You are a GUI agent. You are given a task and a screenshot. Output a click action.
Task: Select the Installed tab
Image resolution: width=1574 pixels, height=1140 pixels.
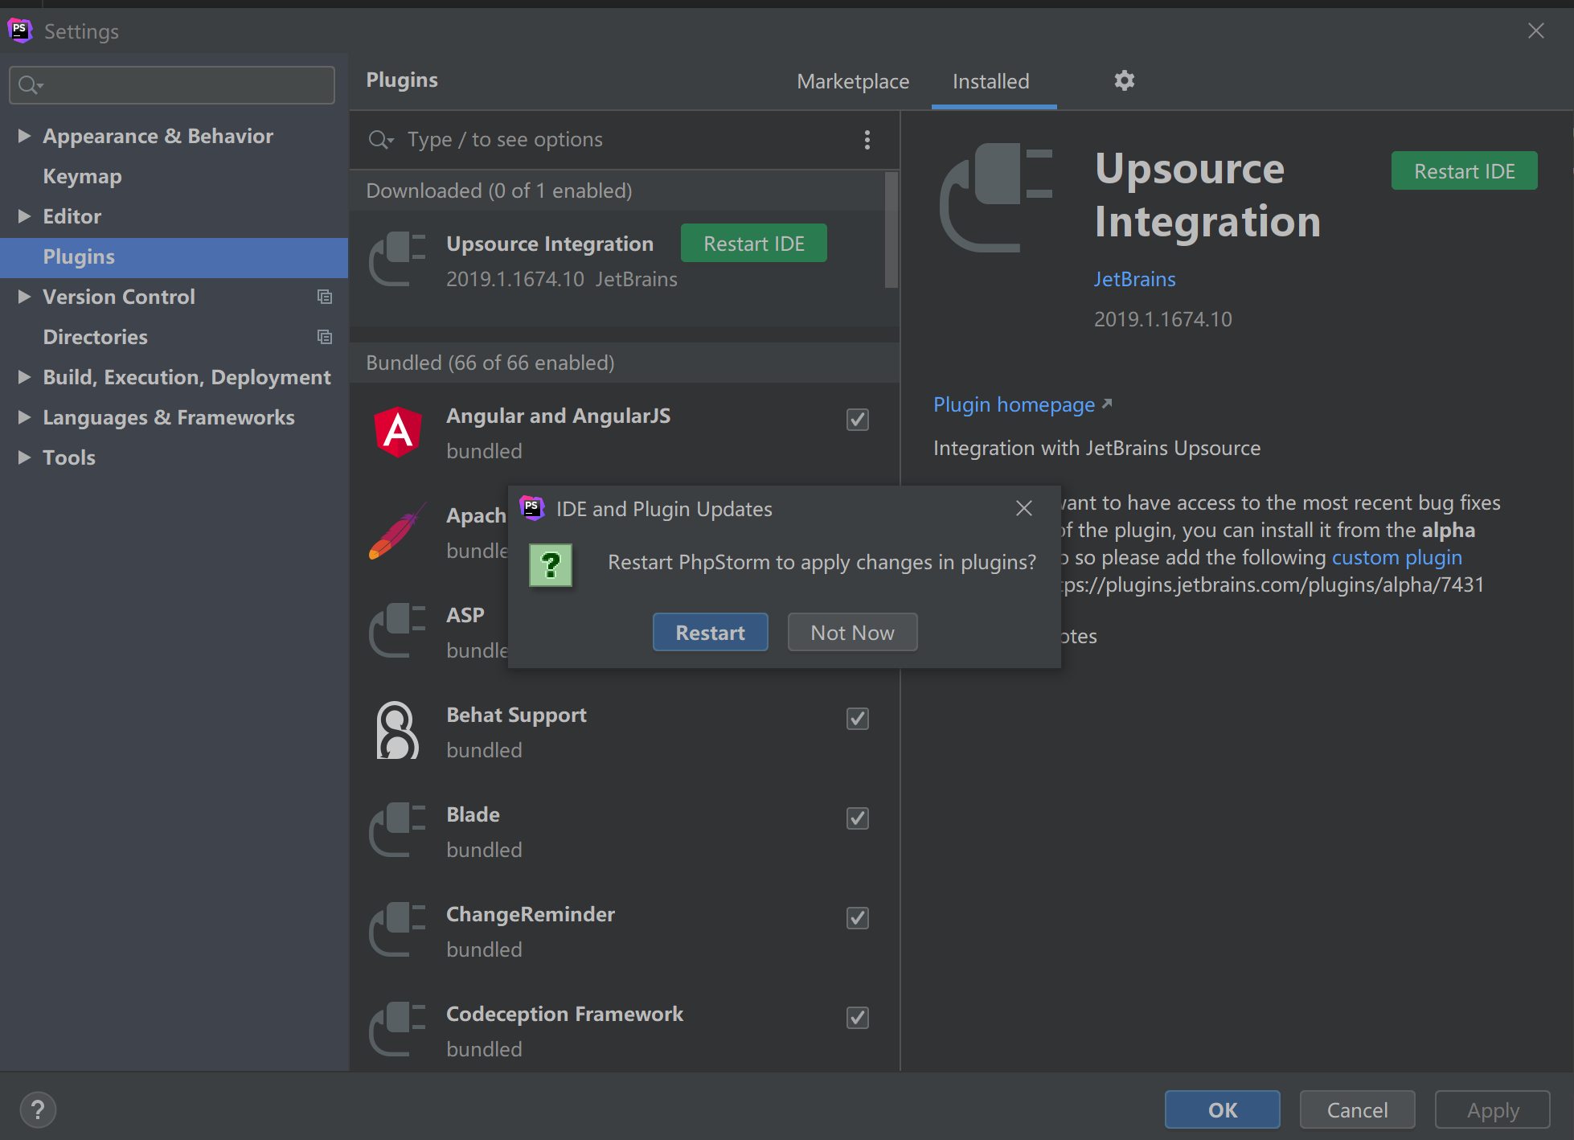[x=990, y=81]
